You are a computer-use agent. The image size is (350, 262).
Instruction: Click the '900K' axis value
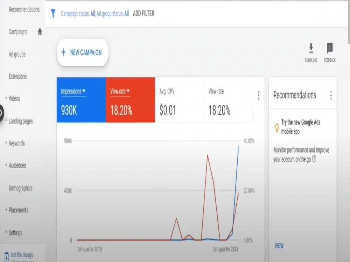(68, 141)
